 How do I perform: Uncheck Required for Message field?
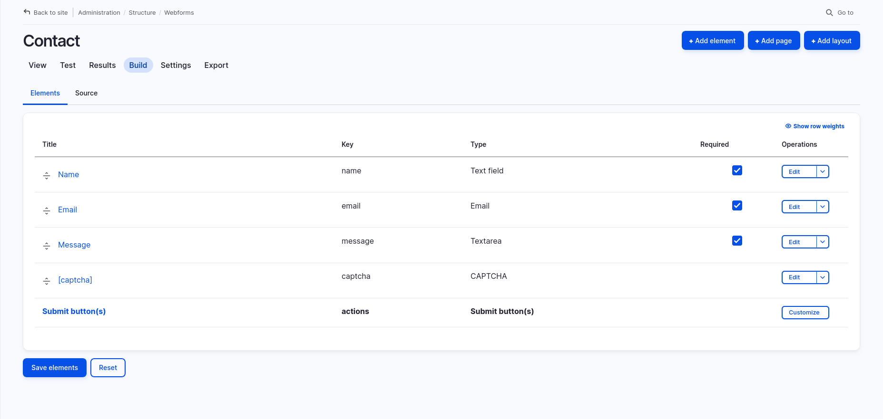[737, 241]
